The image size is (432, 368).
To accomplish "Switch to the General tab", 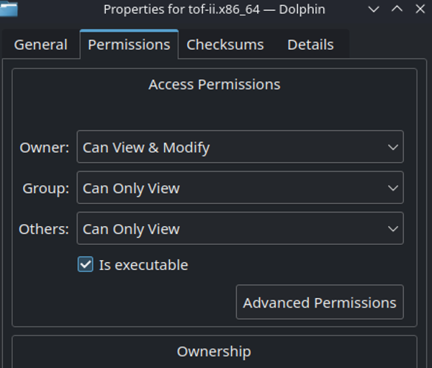I will pyautogui.click(x=41, y=45).
